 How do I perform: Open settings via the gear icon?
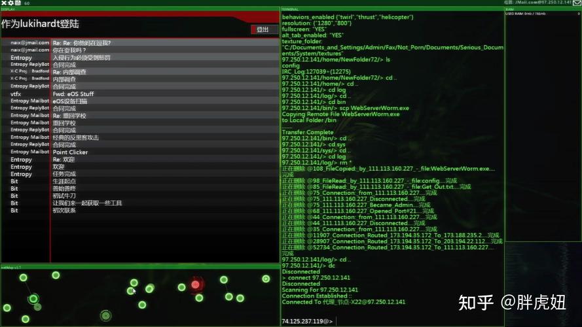10,3
